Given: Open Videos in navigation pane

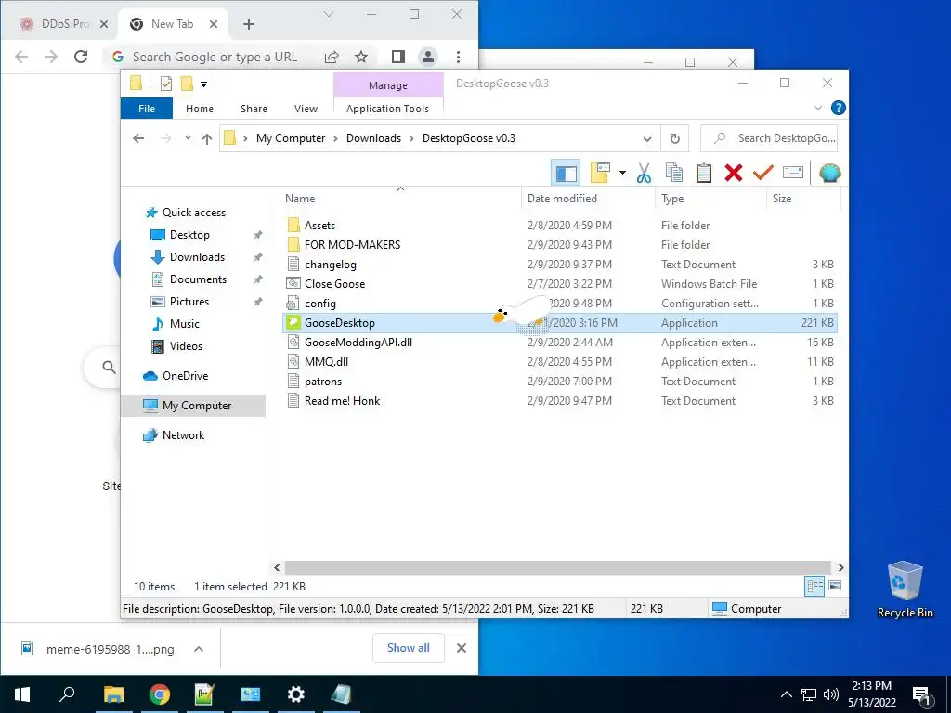Looking at the screenshot, I should pos(186,346).
